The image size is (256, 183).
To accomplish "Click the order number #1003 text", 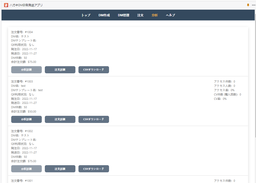I will pos(29,81).
